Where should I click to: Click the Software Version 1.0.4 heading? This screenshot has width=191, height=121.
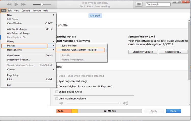point(142,37)
